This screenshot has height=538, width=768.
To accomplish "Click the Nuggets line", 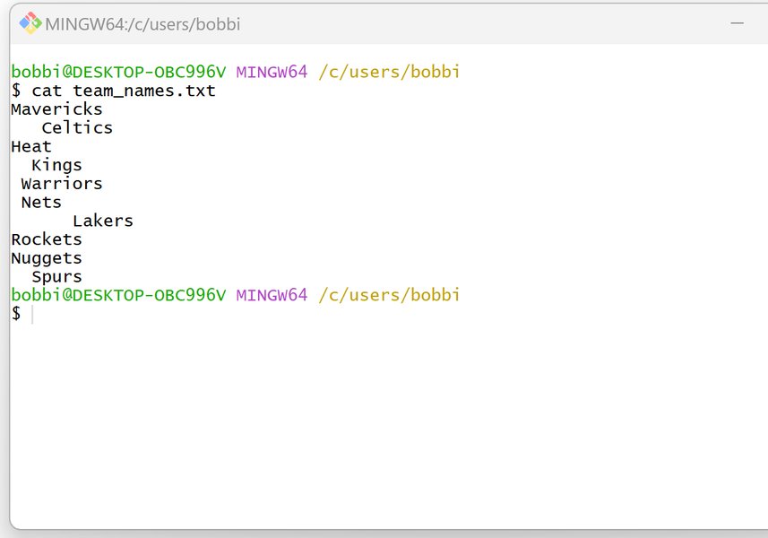I will pos(47,258).
